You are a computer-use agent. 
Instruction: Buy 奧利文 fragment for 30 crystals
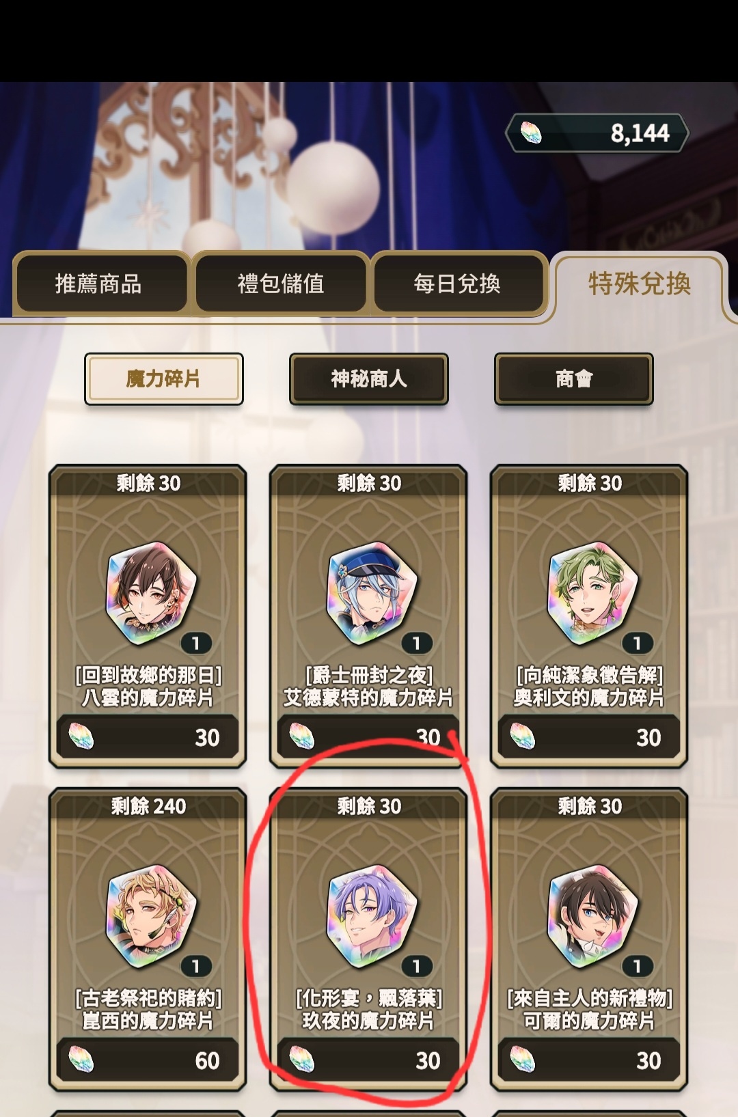[x=589, y=737]
